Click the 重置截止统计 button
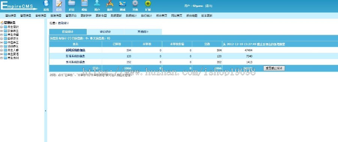Viewport: 338px width, 142px height. [274, 68]
